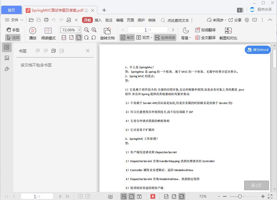277x200 pixels.
Task: Open 双页 dropdown arrow
Action: point(151,38)
